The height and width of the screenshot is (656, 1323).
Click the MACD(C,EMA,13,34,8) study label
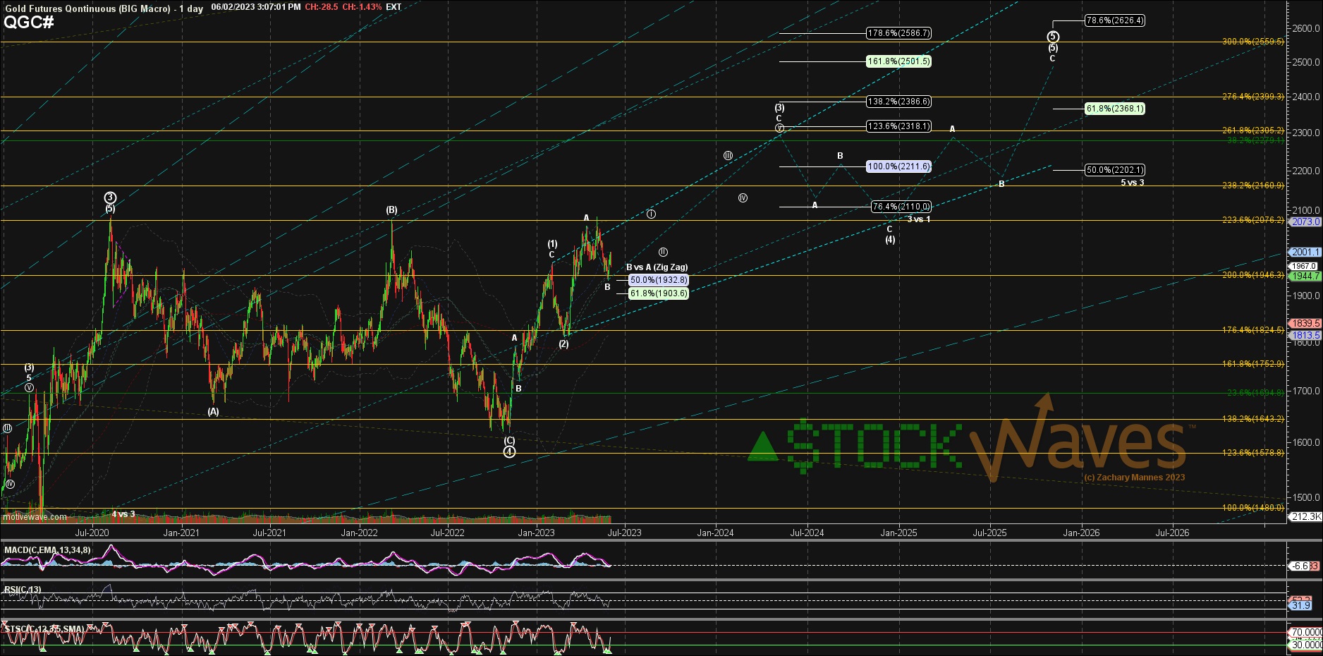tap(47, 550)
